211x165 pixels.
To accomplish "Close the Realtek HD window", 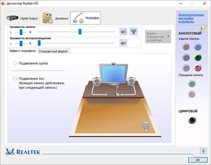I will pos(205,3).
